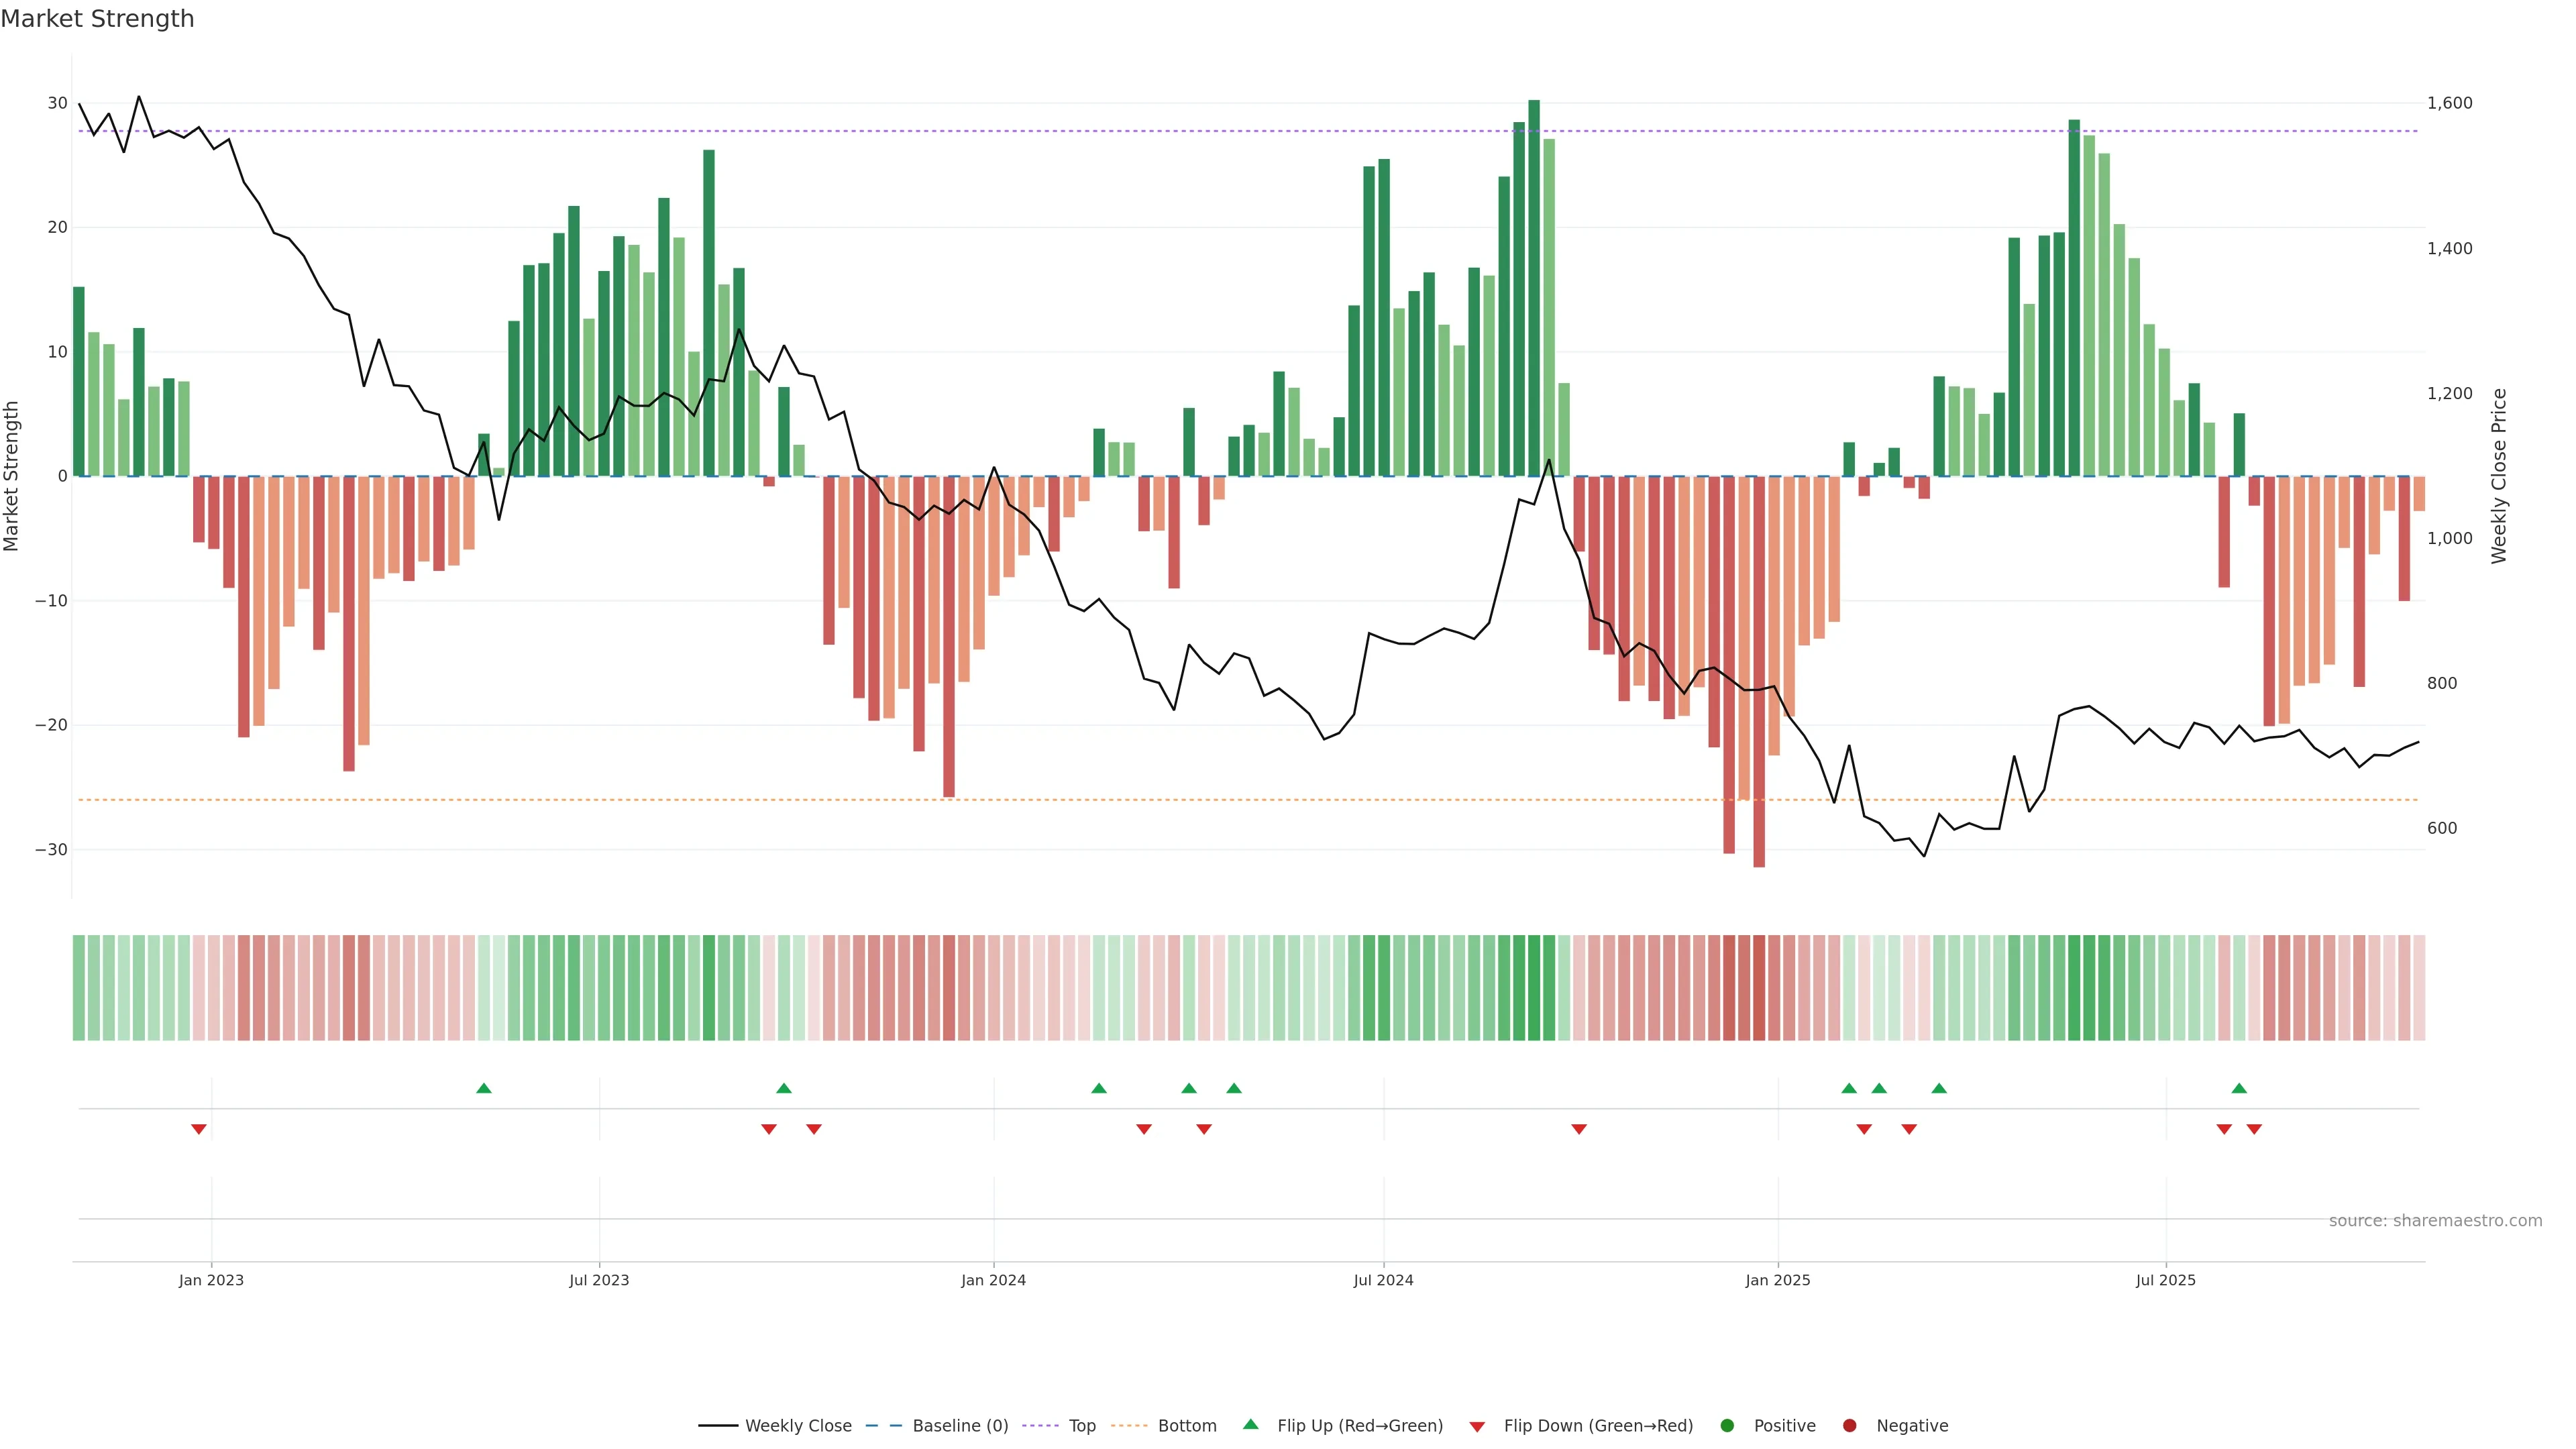Click the Jul 2025 x-axis label
The image size is (2576, 1449).
[x=2165, y=1280]
